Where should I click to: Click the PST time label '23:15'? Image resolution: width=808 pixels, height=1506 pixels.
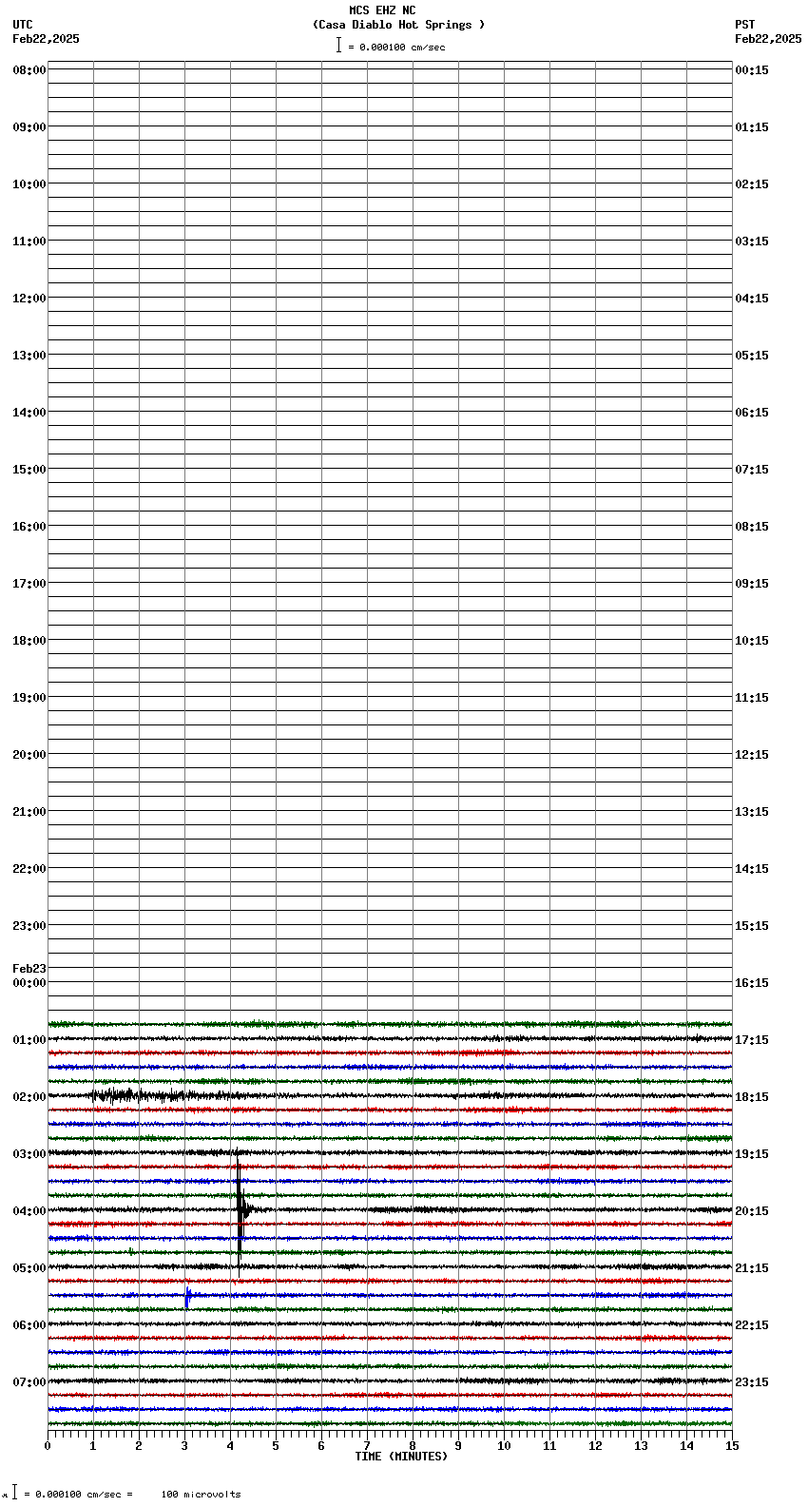tap(752, 1382)
